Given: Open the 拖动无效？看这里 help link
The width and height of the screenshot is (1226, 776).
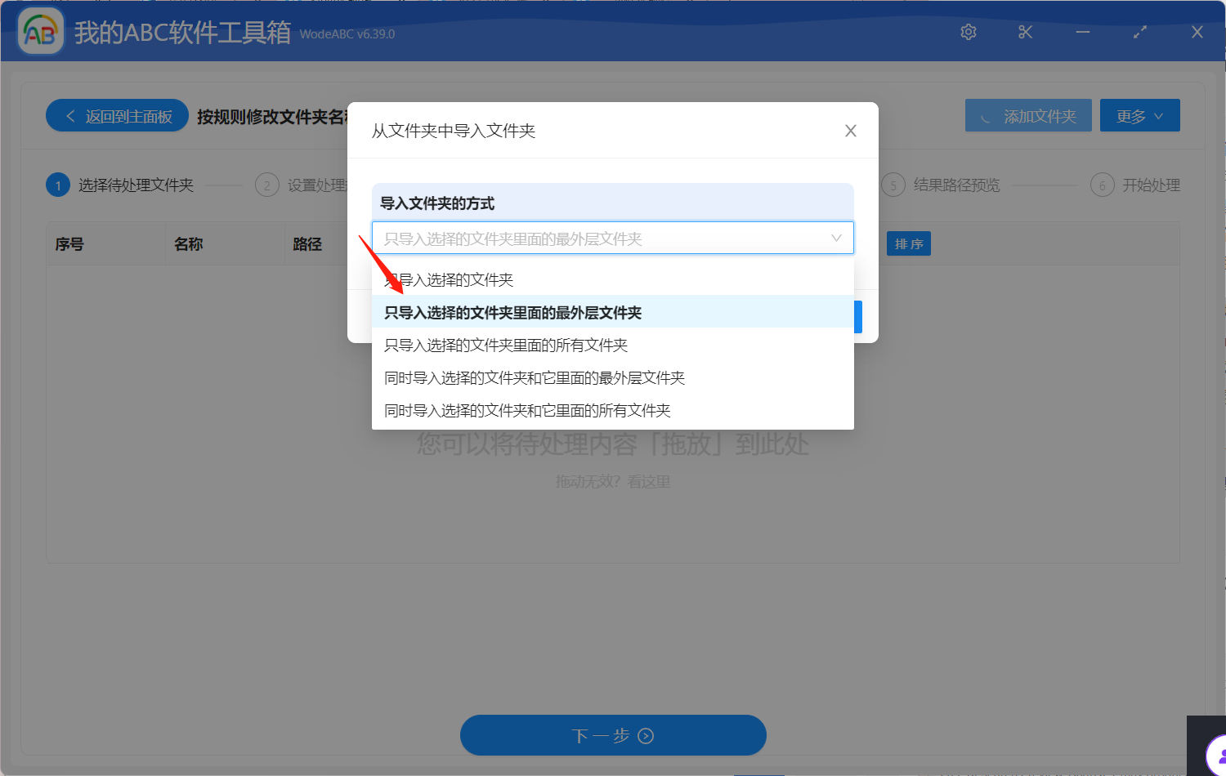Looking at the screenshot, I should 613,481.
